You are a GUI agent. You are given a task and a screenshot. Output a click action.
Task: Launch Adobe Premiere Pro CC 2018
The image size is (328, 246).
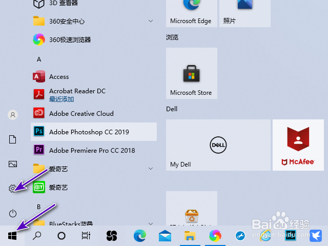[x=94, y=150]
